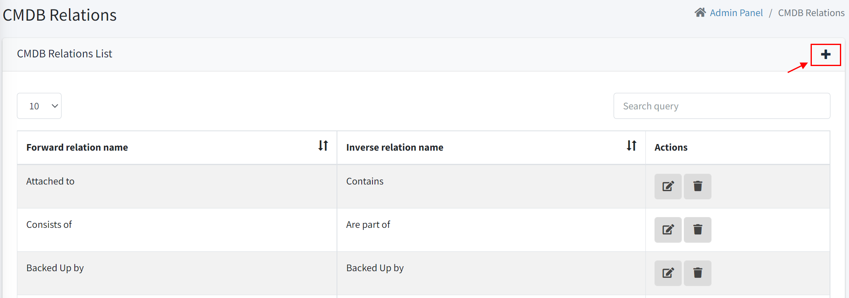Screen dimensions: 849x298
Task: Focus the Search query field
Action: point(721,106)
